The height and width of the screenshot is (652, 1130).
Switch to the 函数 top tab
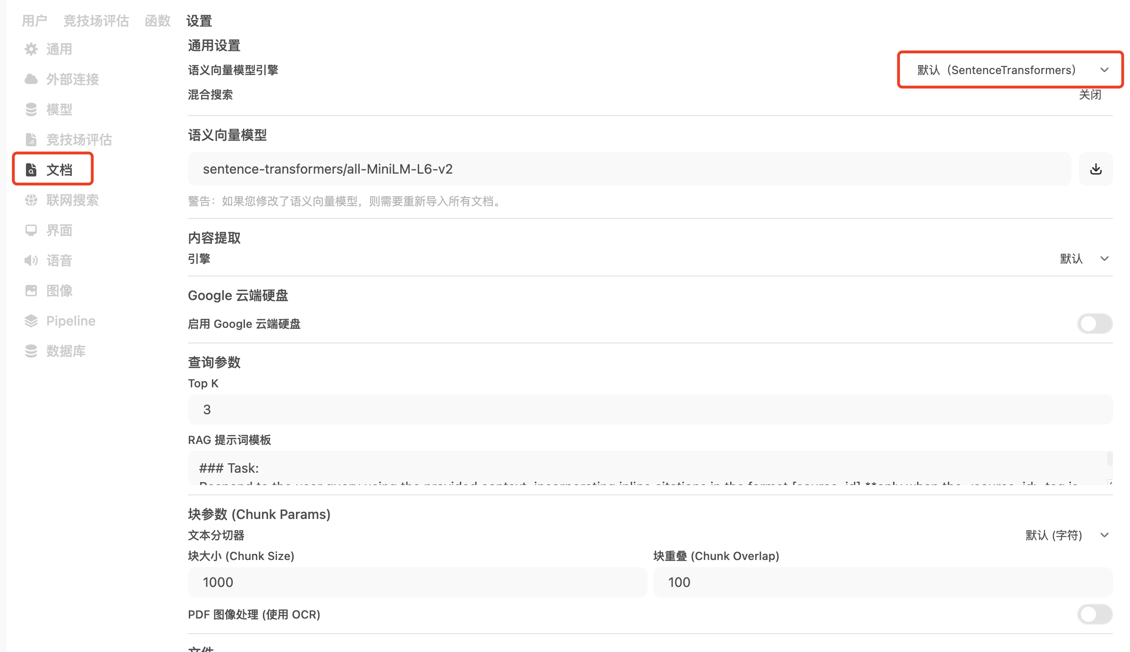click(x=157, y=21)
